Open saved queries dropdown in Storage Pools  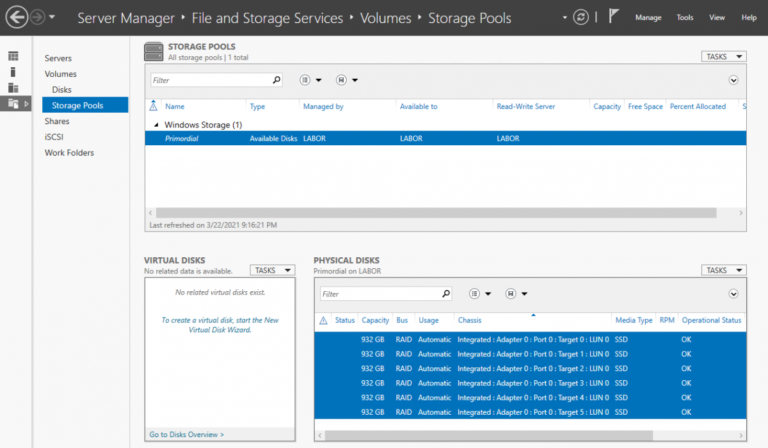click(346, 80)
